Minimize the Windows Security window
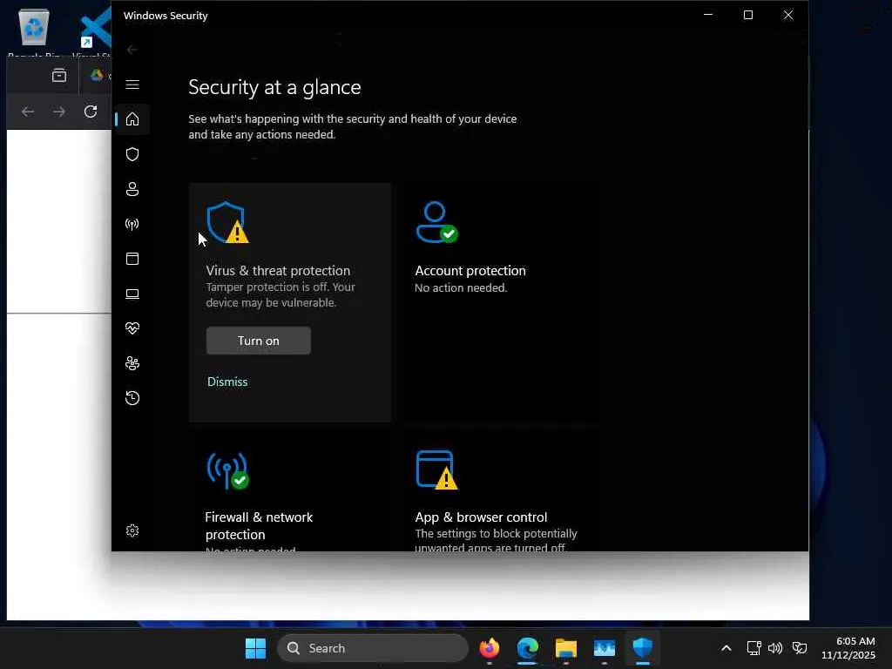 pyautogui.click(x=708, y=15)
